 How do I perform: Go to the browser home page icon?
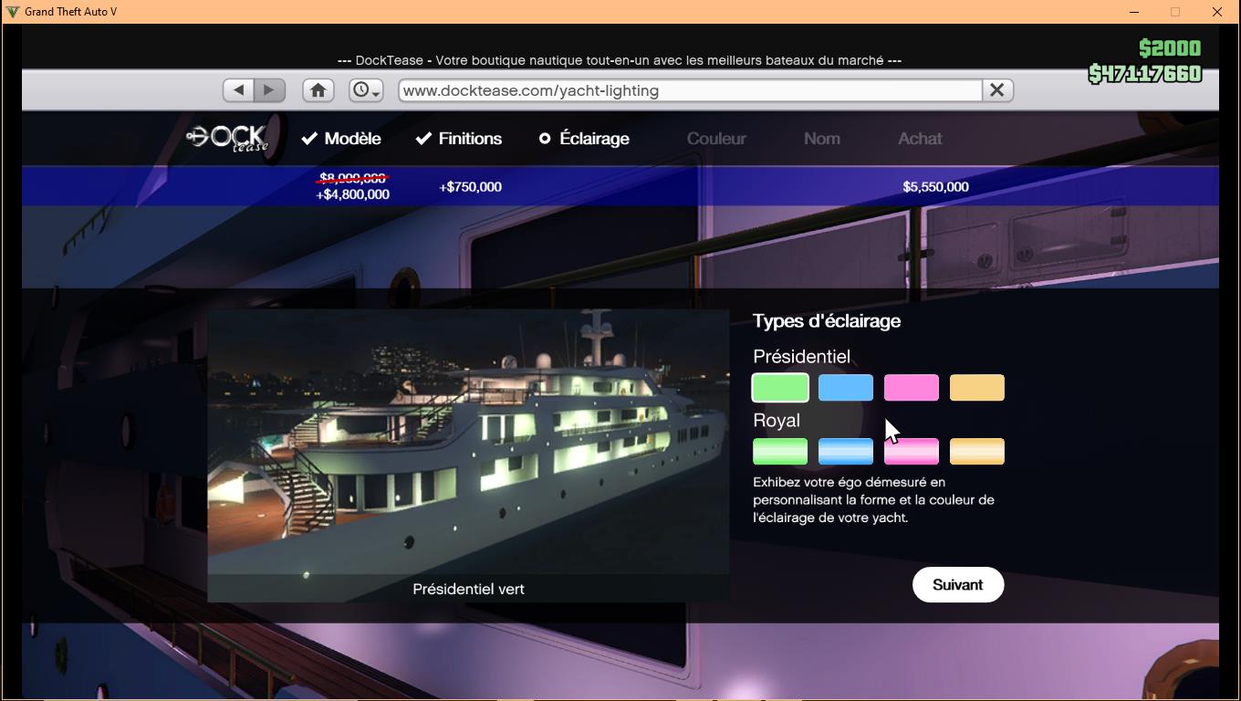point(318,90)
